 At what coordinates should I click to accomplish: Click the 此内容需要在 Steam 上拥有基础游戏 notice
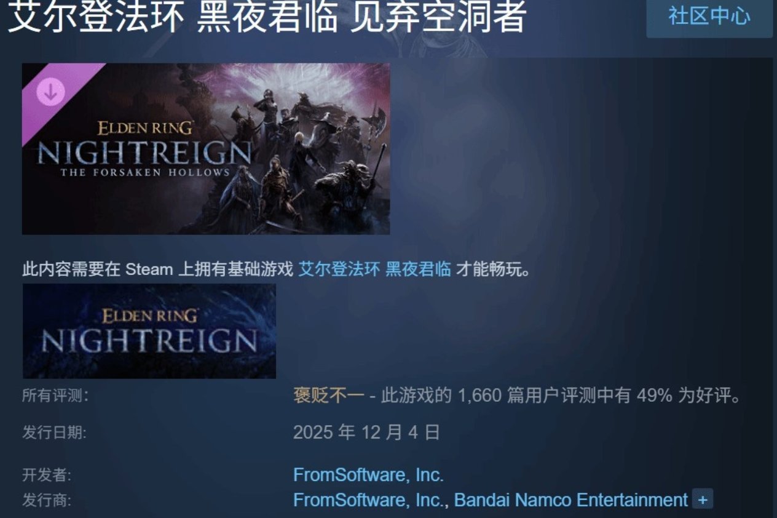[x=157, y=269]
